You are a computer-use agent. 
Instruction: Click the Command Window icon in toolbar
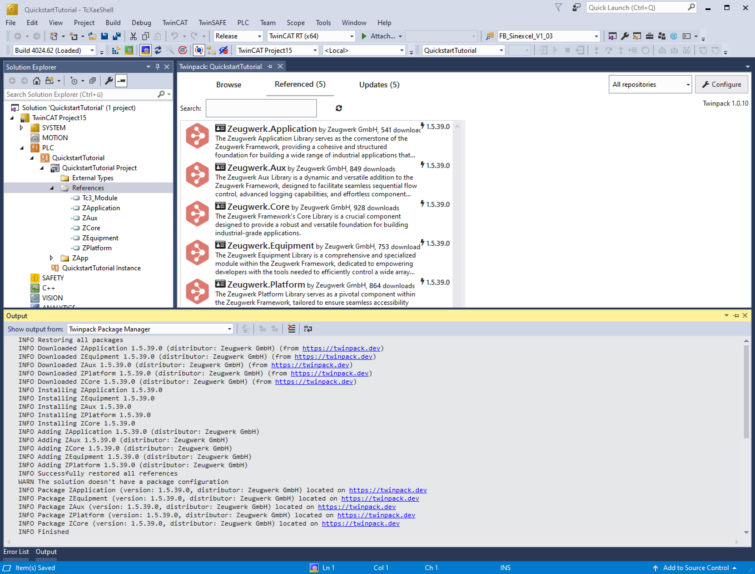tap(686, 36)
